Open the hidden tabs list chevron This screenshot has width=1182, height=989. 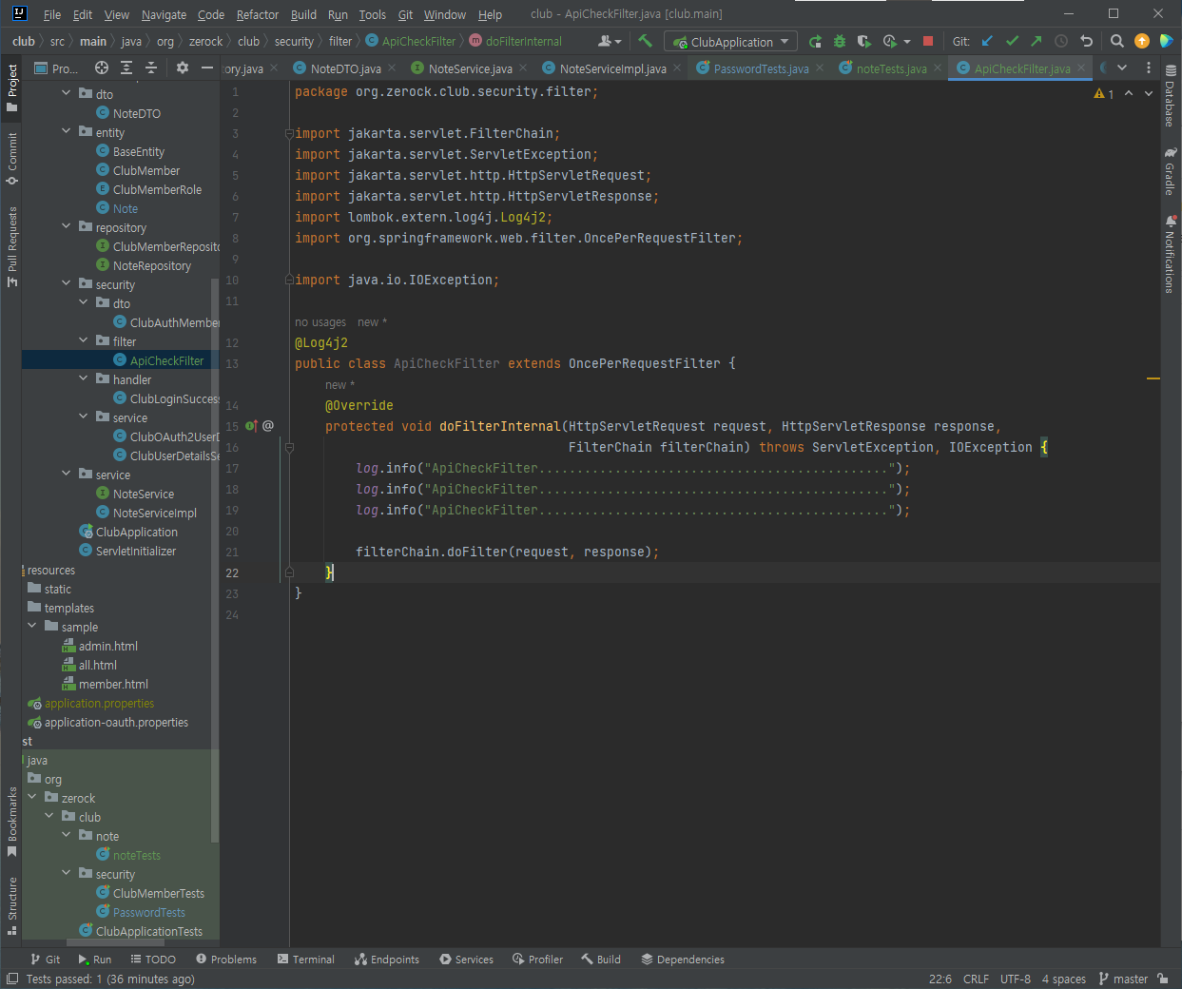1122,68
